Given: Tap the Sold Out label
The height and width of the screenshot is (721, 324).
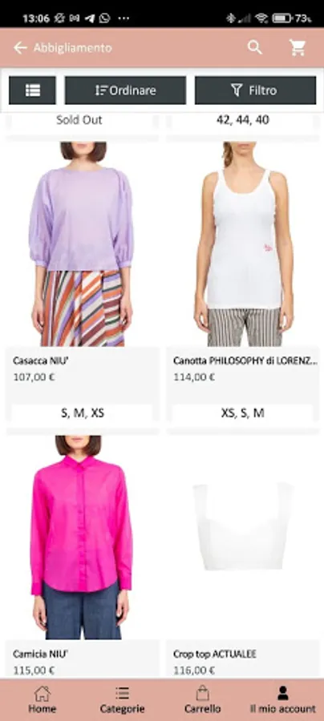Looking at the screenshot, I should 79,120.
